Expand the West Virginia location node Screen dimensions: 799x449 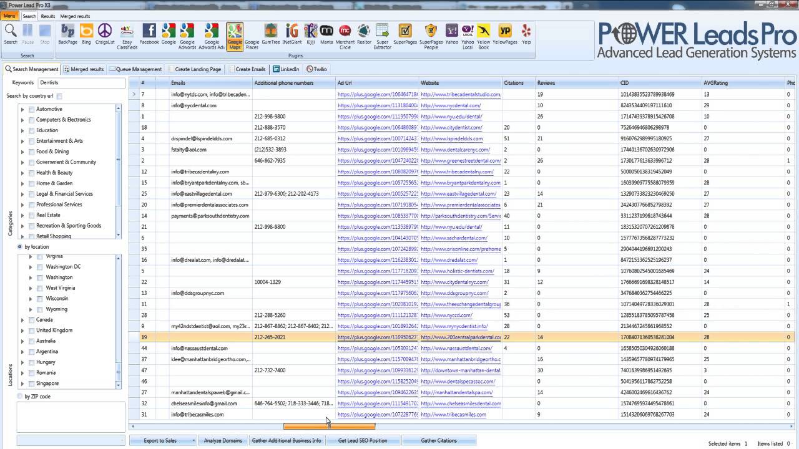tap(31, 288)
